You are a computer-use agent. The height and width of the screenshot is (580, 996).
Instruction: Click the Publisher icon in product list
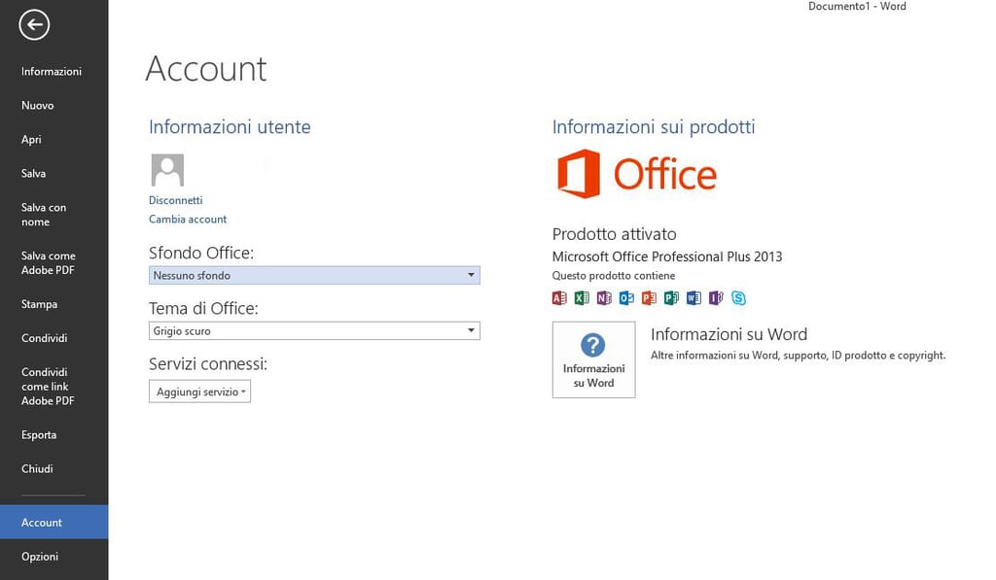(x=671, y=298)
